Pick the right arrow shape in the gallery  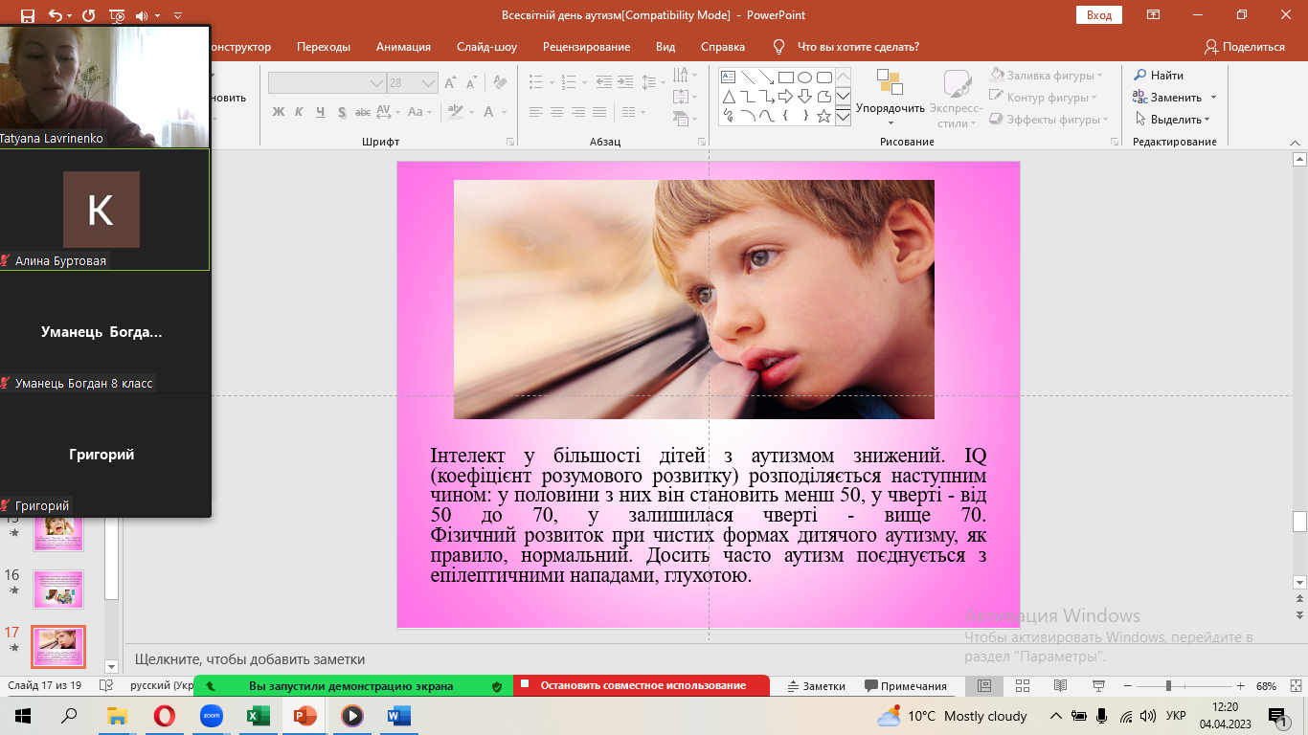pos(785,97)
